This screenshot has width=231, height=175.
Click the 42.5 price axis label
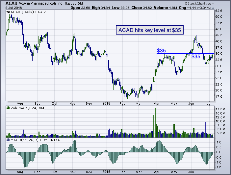pyautogui.click(x=218, y=35)
